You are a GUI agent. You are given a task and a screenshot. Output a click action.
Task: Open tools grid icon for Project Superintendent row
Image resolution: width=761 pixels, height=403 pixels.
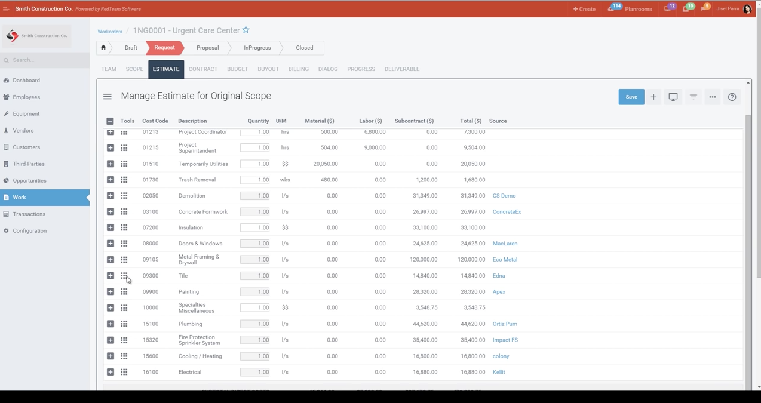click(124, 147)
